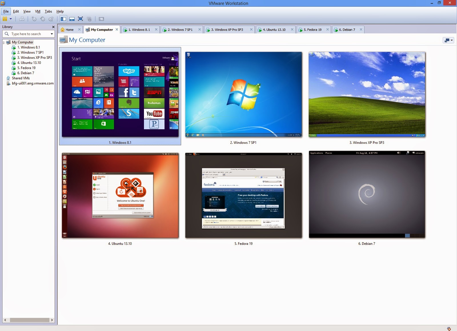Open the Tabs menu
The image size is (457, 331).
pyautogui.click(x=48, y=11)
